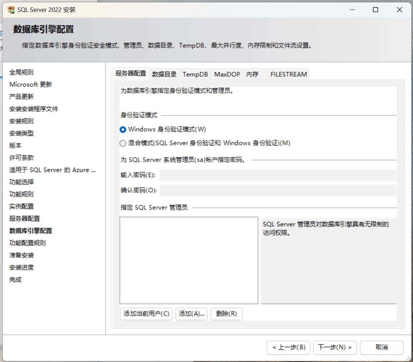Click the 确认密码(O) password field
Viewport: 413px width, 362px height.
278,190
